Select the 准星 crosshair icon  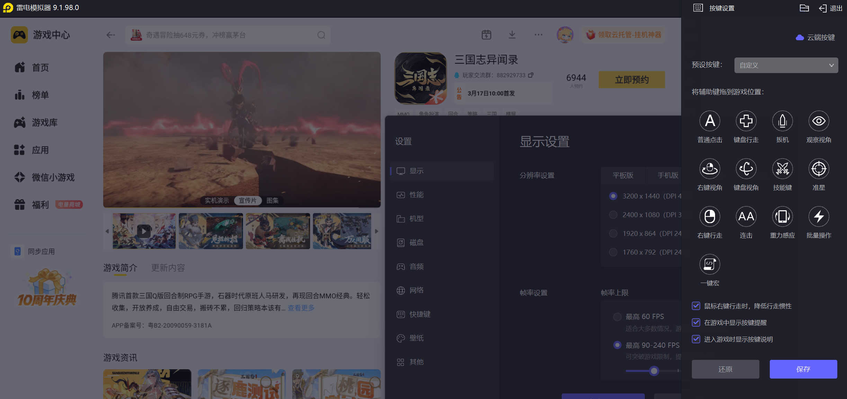819,169
